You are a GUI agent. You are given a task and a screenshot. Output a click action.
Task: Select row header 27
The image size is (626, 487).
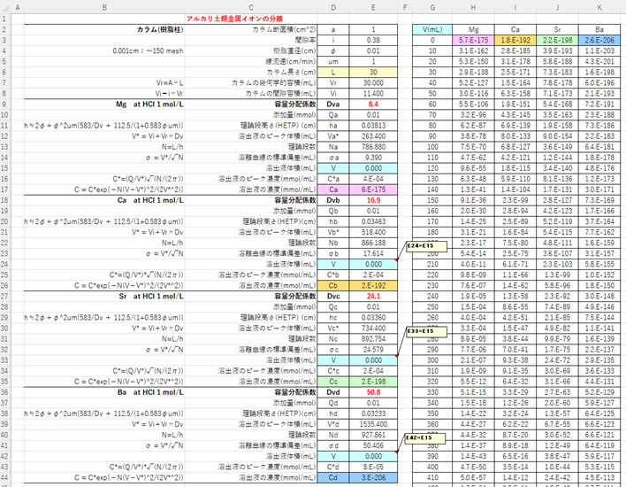click(x=4, y=297)
